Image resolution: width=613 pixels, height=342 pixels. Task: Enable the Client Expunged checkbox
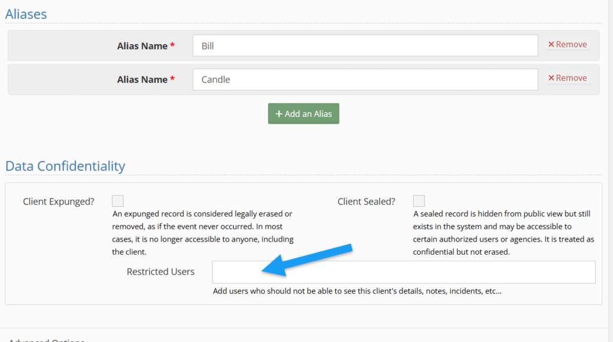[x=118, y=201]
